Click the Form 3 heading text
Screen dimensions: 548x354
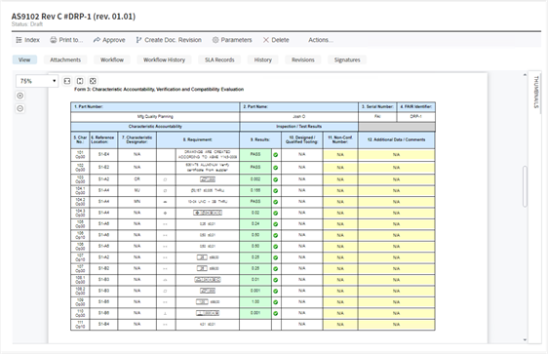click(159, 90)
